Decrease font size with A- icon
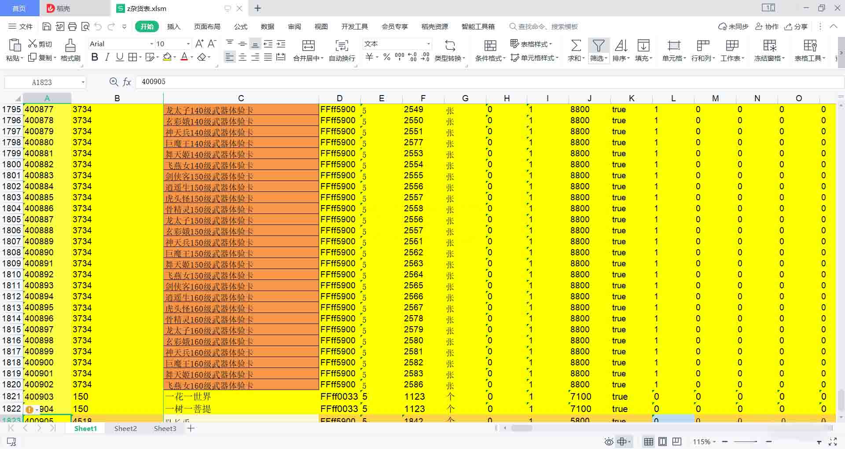The image size is (845, 449). coord(212,44)
